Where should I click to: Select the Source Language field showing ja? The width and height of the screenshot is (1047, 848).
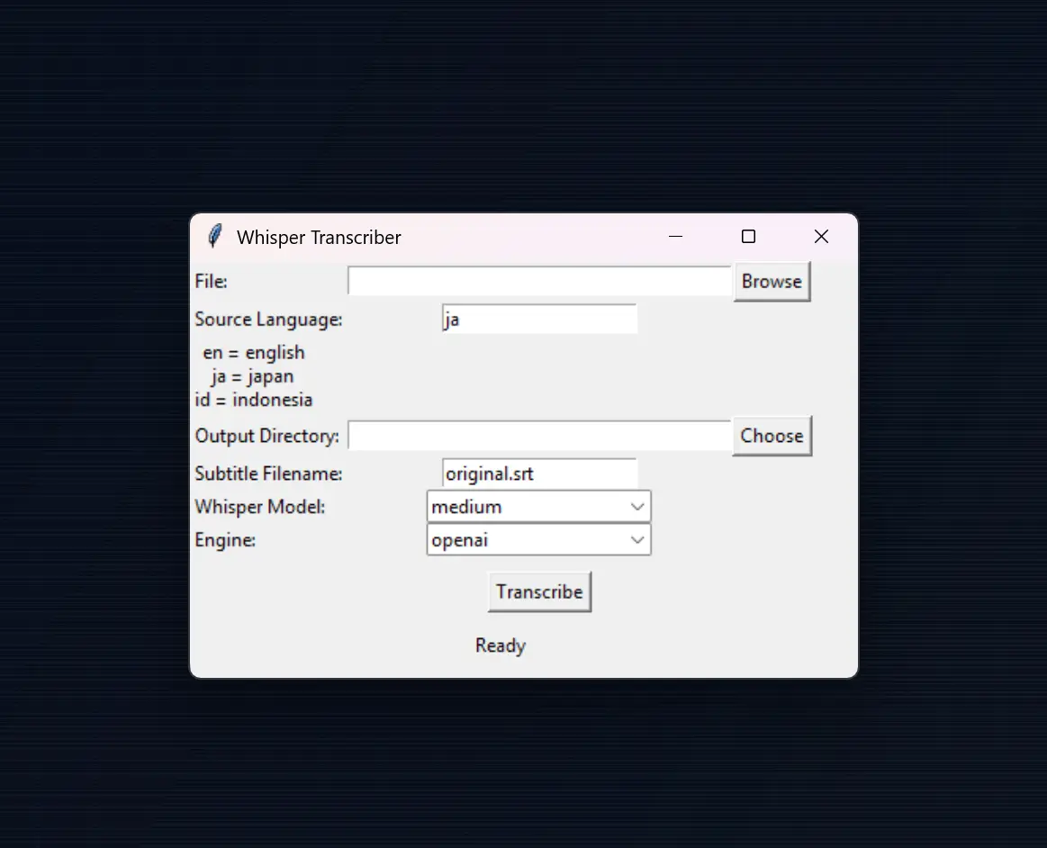pyautogui.click(x=538, y=319)
